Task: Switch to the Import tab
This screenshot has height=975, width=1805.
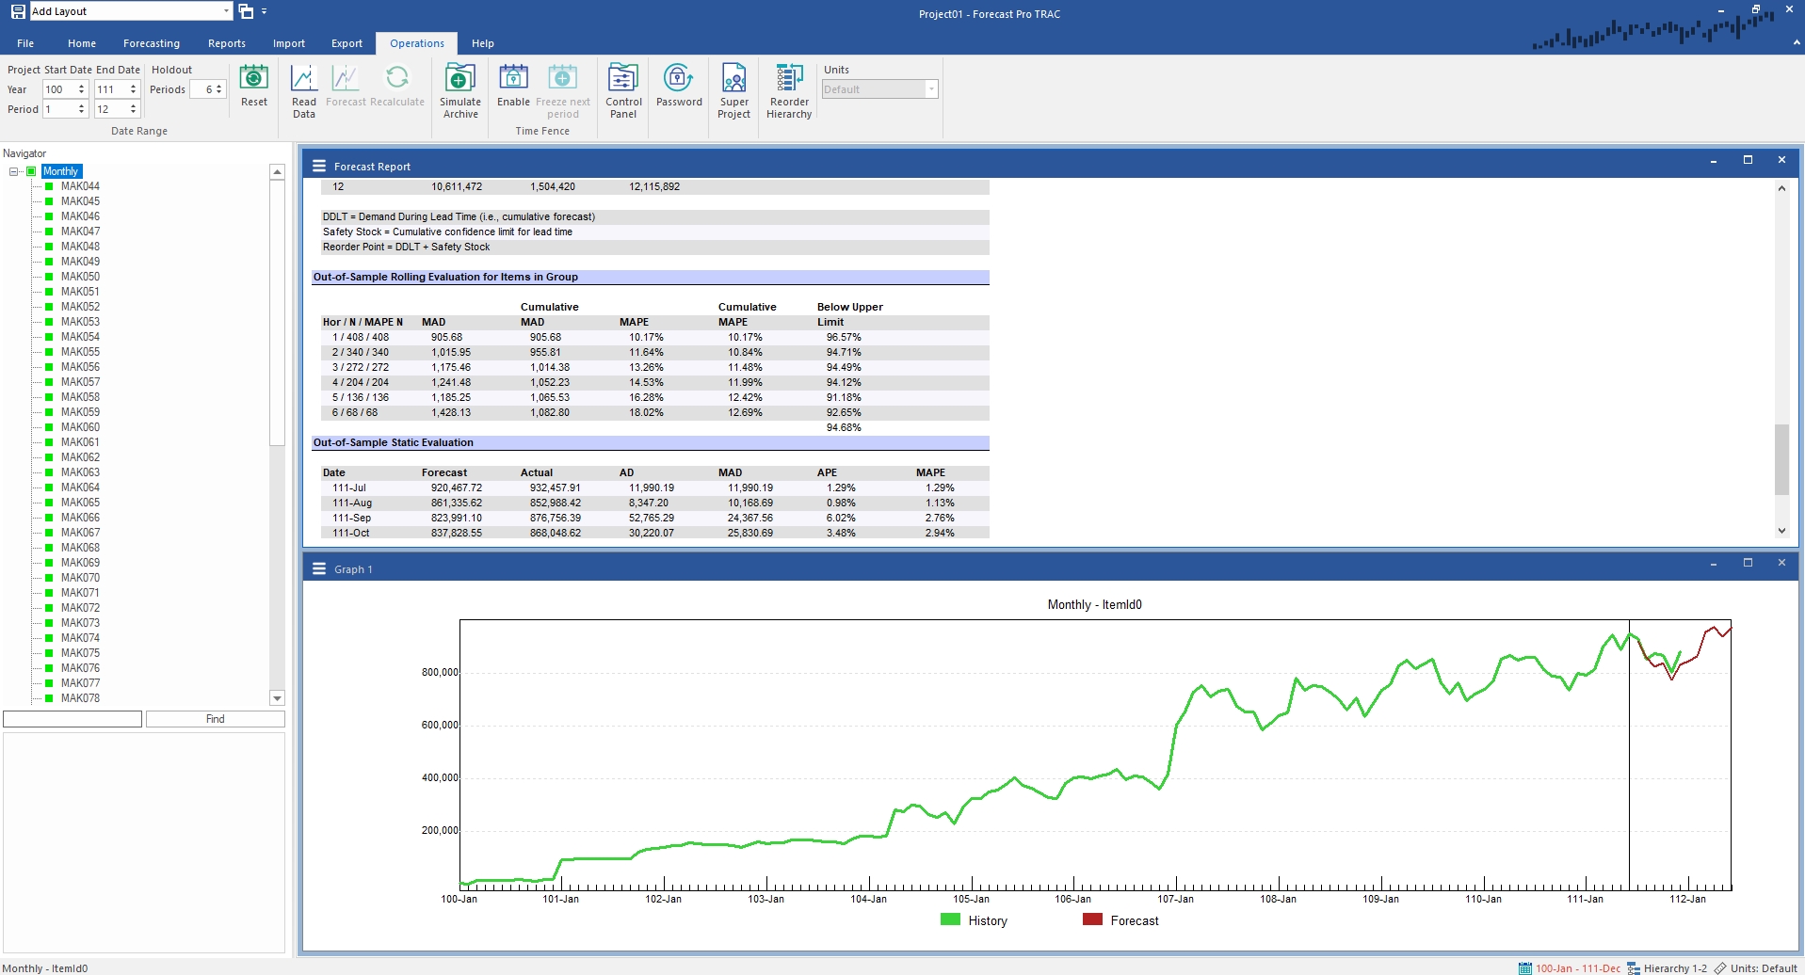Action: [289, 43]
